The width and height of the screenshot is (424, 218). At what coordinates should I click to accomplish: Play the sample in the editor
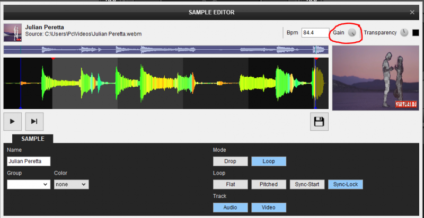(x=12, y=121)
